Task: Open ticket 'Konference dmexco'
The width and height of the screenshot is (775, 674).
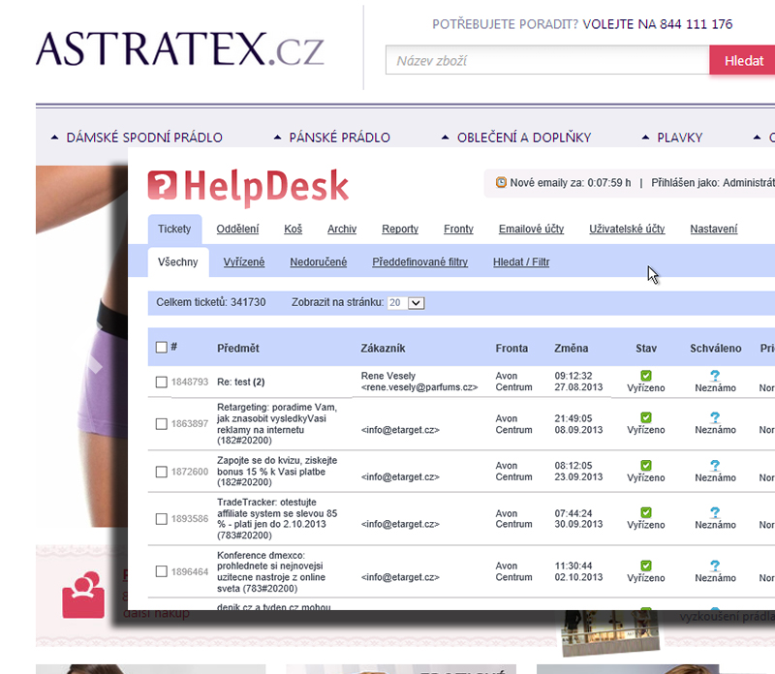Action: click(271, 571)
